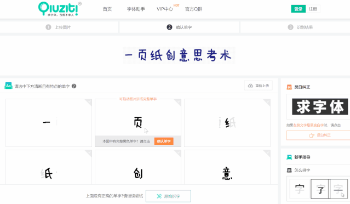
Task: Select the 创 character tile
Action: click(138, 167)
